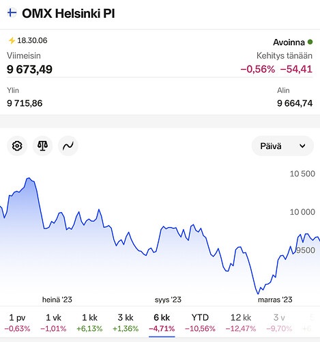Tap the lightning real-time icon
Image resolution: width=320 pixels, height=342 pixels.
pyautogui.click(x=12, y=40)
